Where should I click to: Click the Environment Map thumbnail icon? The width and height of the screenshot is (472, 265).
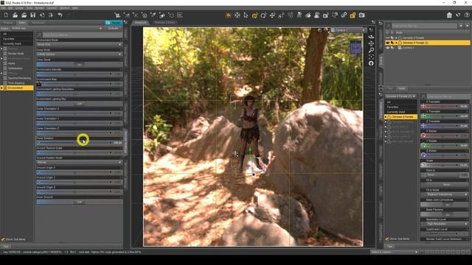[39, 84]
